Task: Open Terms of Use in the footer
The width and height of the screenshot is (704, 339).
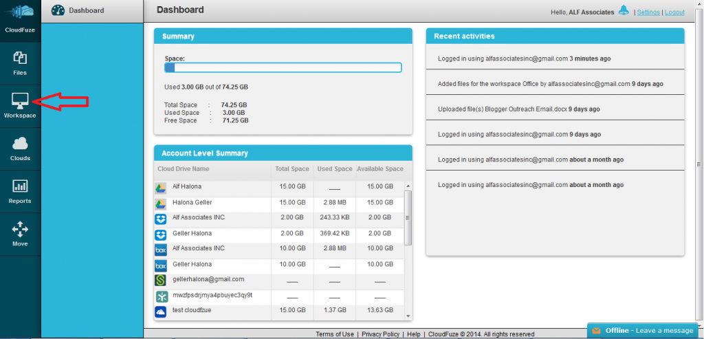Action: click(335, 334)
